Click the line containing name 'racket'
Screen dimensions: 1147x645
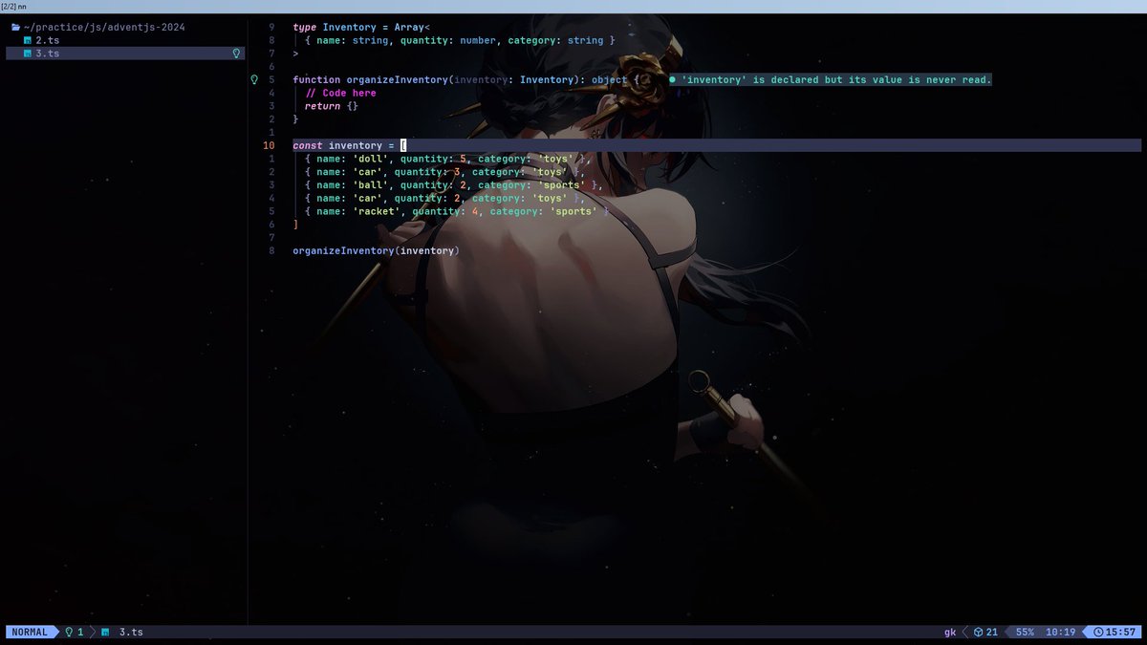click(x=457, y=211)
